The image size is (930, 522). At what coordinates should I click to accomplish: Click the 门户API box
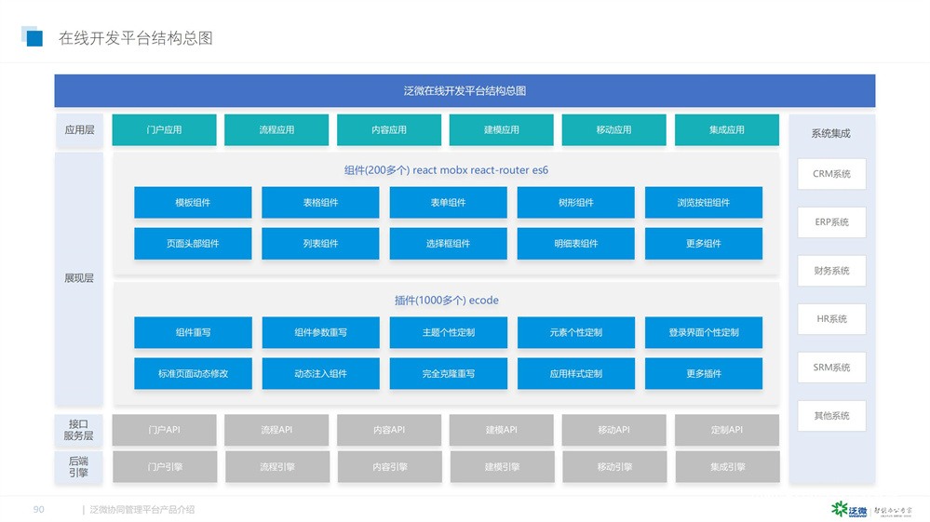pos(164,430)
